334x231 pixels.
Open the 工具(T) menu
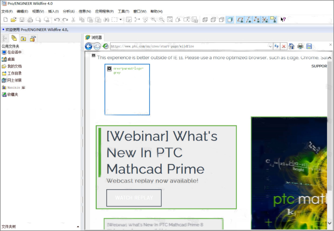pos(124,11)
